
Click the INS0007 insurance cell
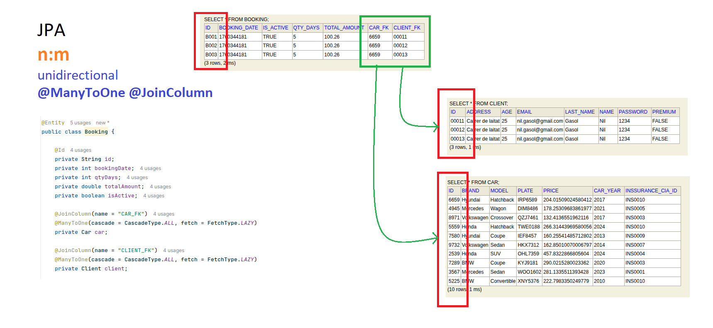[x=635, y=245]
